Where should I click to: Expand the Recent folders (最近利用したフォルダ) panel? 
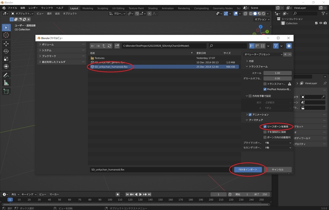(x=62, y=62)
